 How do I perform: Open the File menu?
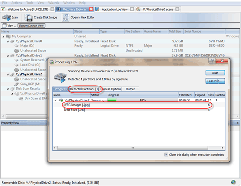tap(5, 3)
